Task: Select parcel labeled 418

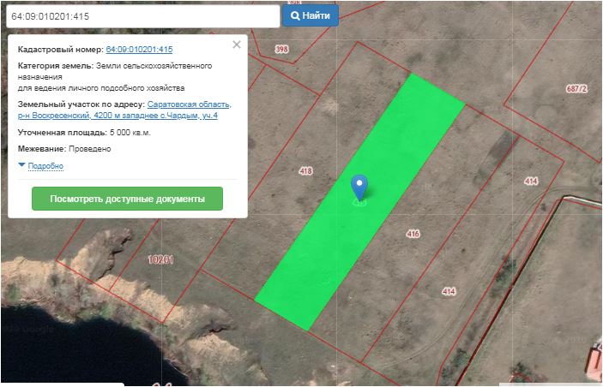Action: point(306,171)
